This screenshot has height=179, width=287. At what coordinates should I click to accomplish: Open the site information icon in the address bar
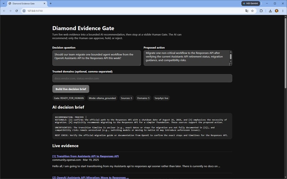pos(24,11)
